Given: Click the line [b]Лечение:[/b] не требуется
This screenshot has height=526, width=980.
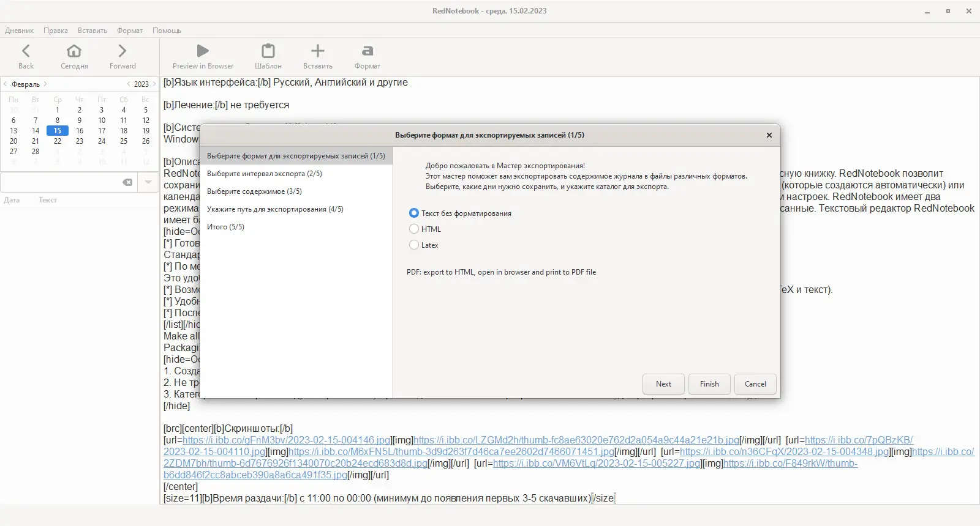Looking at the screenshot, I should click(x=226, y=105).
